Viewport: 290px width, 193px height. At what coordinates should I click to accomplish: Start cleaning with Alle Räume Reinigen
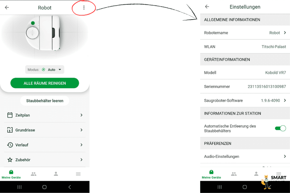45,83
